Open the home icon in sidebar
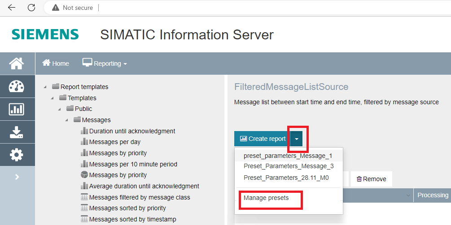This screenshot has width=451, height=225. point(17,64)
